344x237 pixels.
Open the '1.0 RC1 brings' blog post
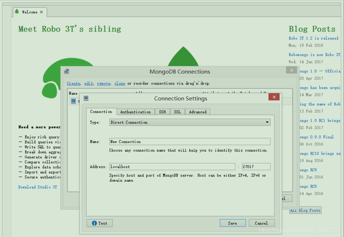coord(320,121)
